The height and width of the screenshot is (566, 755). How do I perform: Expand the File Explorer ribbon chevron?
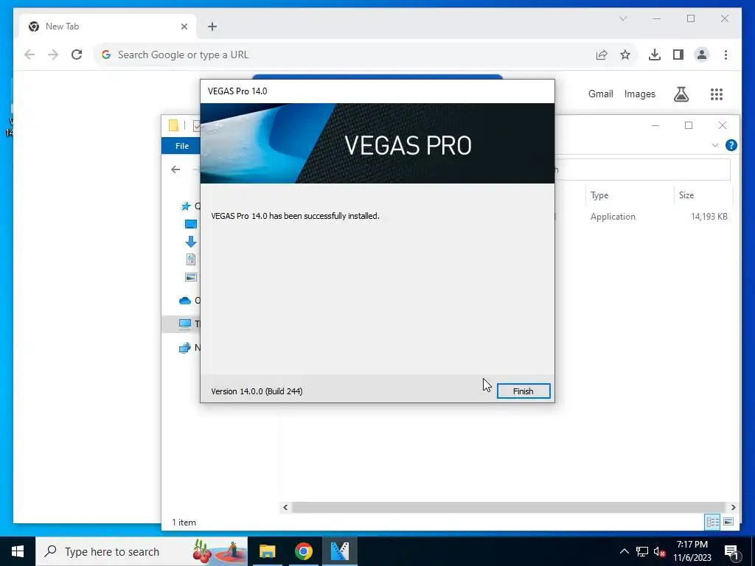coord(715,145)
